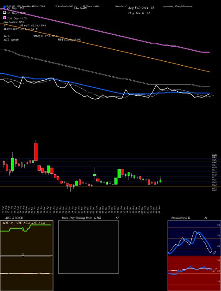Viewport: 221px width, 291px height.
Task: Click the large green candle in mid October
Action: (119, 173)
